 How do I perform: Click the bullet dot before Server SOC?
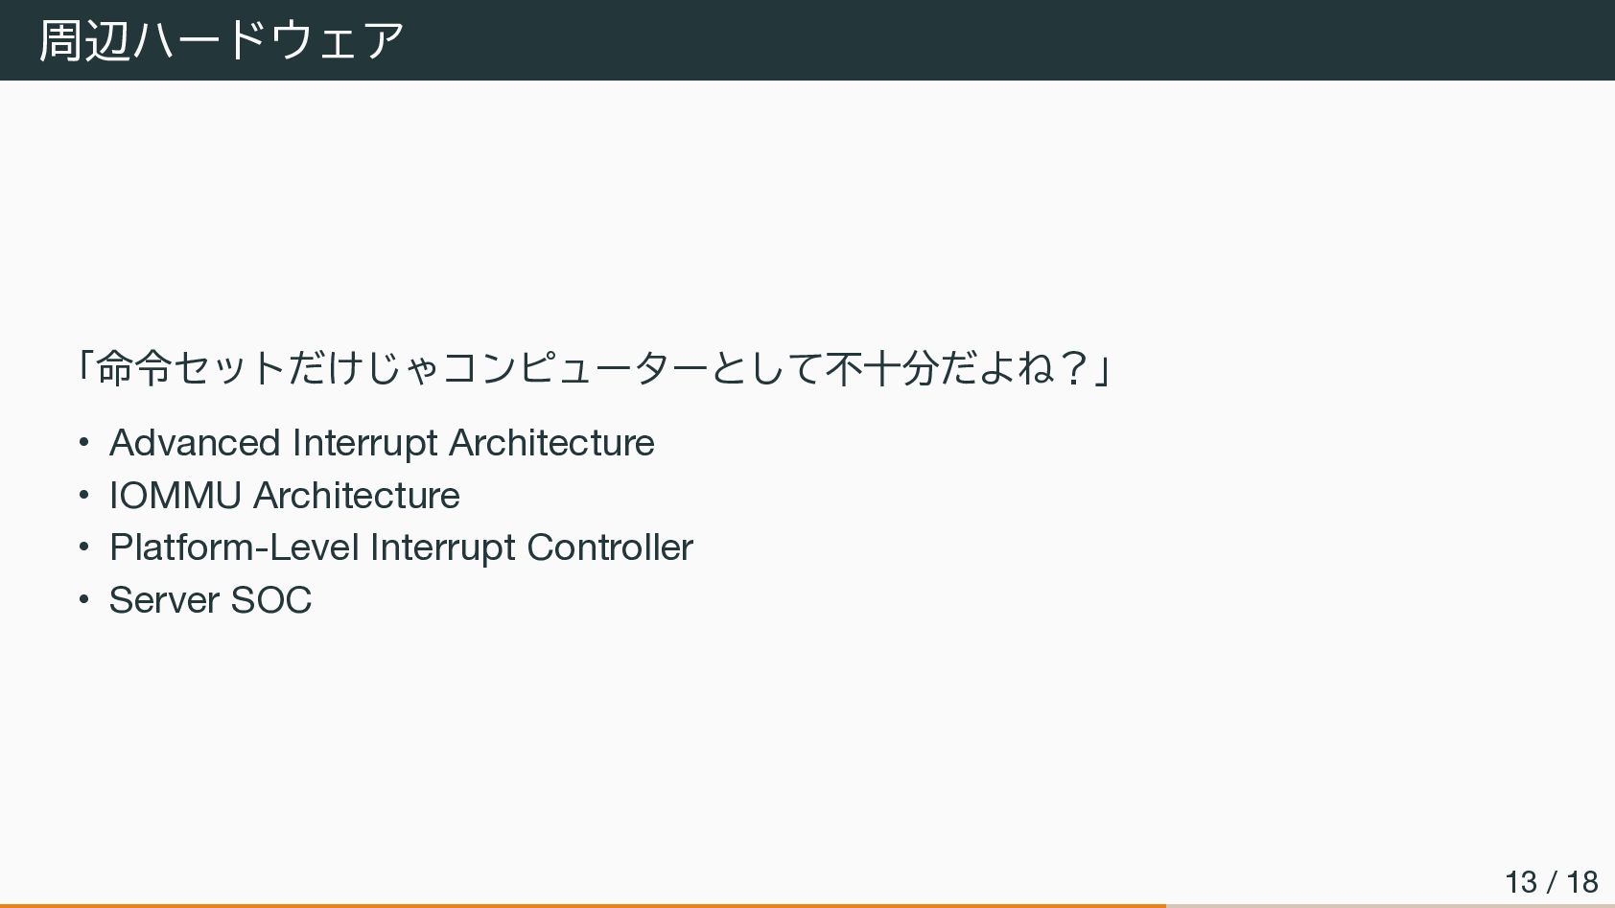84,600
